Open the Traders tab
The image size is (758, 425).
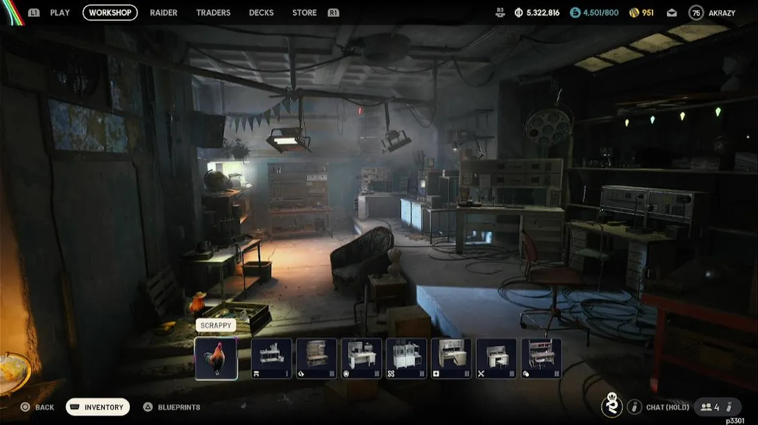(x=213, y=12)
